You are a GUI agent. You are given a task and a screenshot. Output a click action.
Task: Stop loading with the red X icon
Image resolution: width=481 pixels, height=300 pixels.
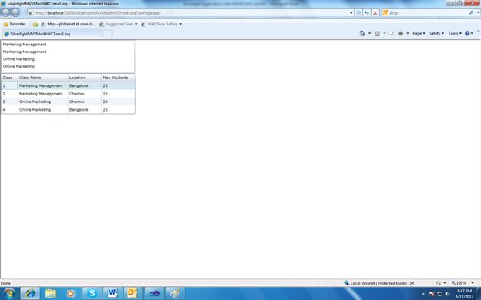coord(375,13)
